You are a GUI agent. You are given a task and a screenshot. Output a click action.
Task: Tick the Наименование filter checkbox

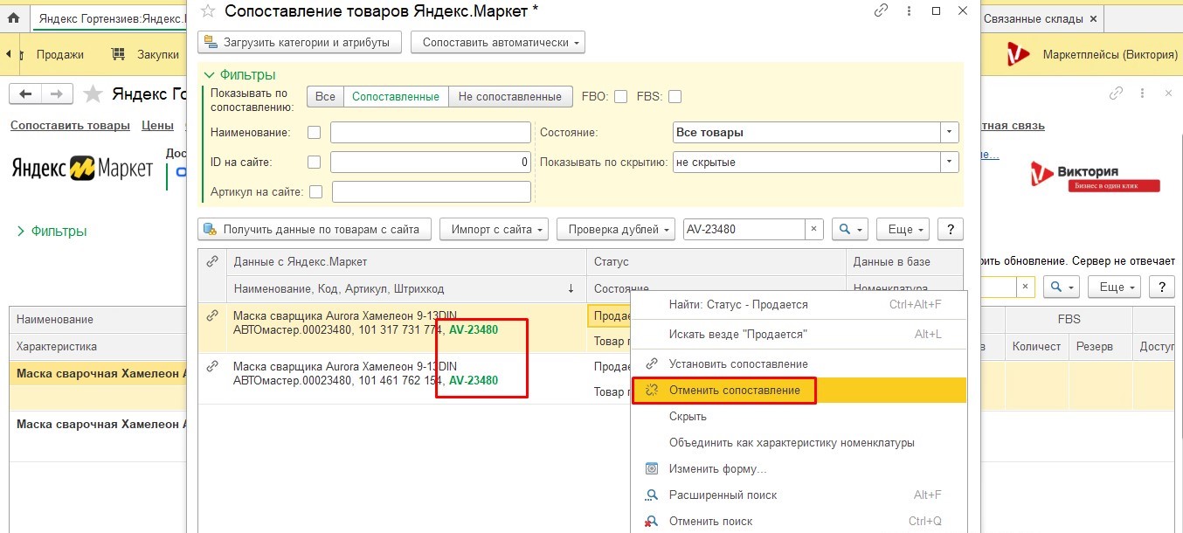315,132
